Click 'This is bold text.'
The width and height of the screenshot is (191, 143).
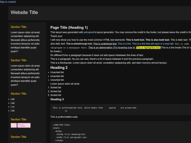135,40
